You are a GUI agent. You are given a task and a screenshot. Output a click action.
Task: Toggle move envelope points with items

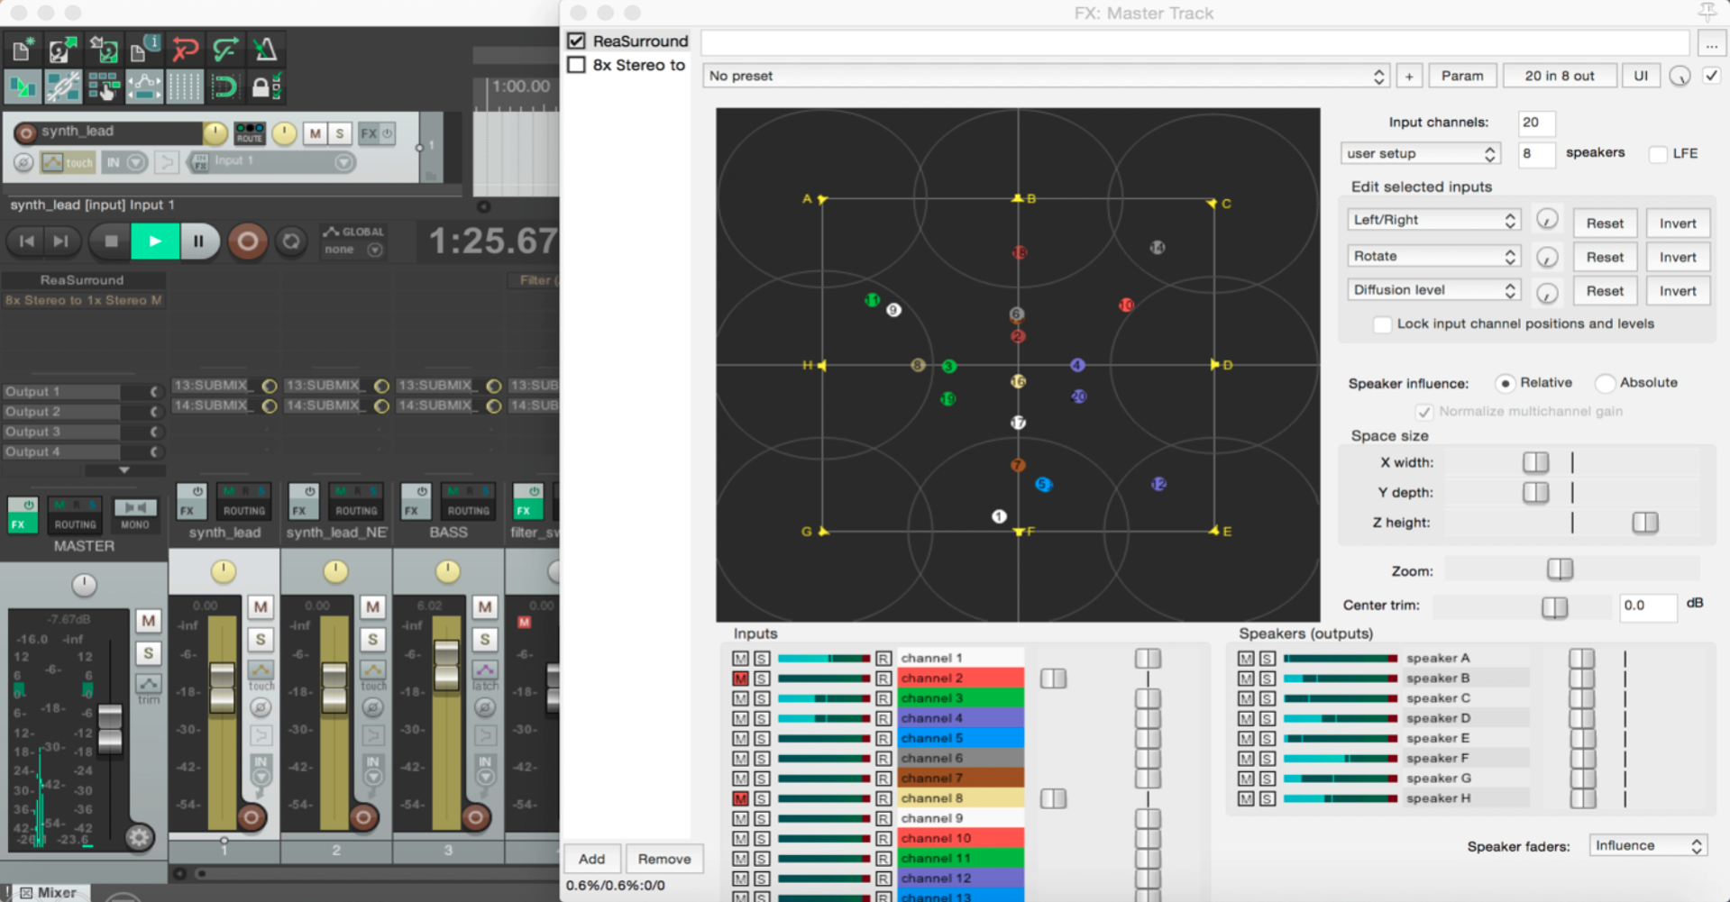(143, 87)
